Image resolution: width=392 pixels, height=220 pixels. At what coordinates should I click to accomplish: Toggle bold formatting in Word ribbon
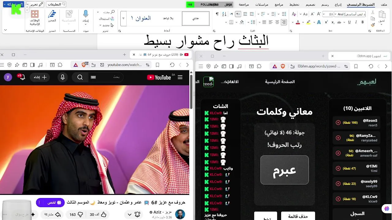(363, 22)
